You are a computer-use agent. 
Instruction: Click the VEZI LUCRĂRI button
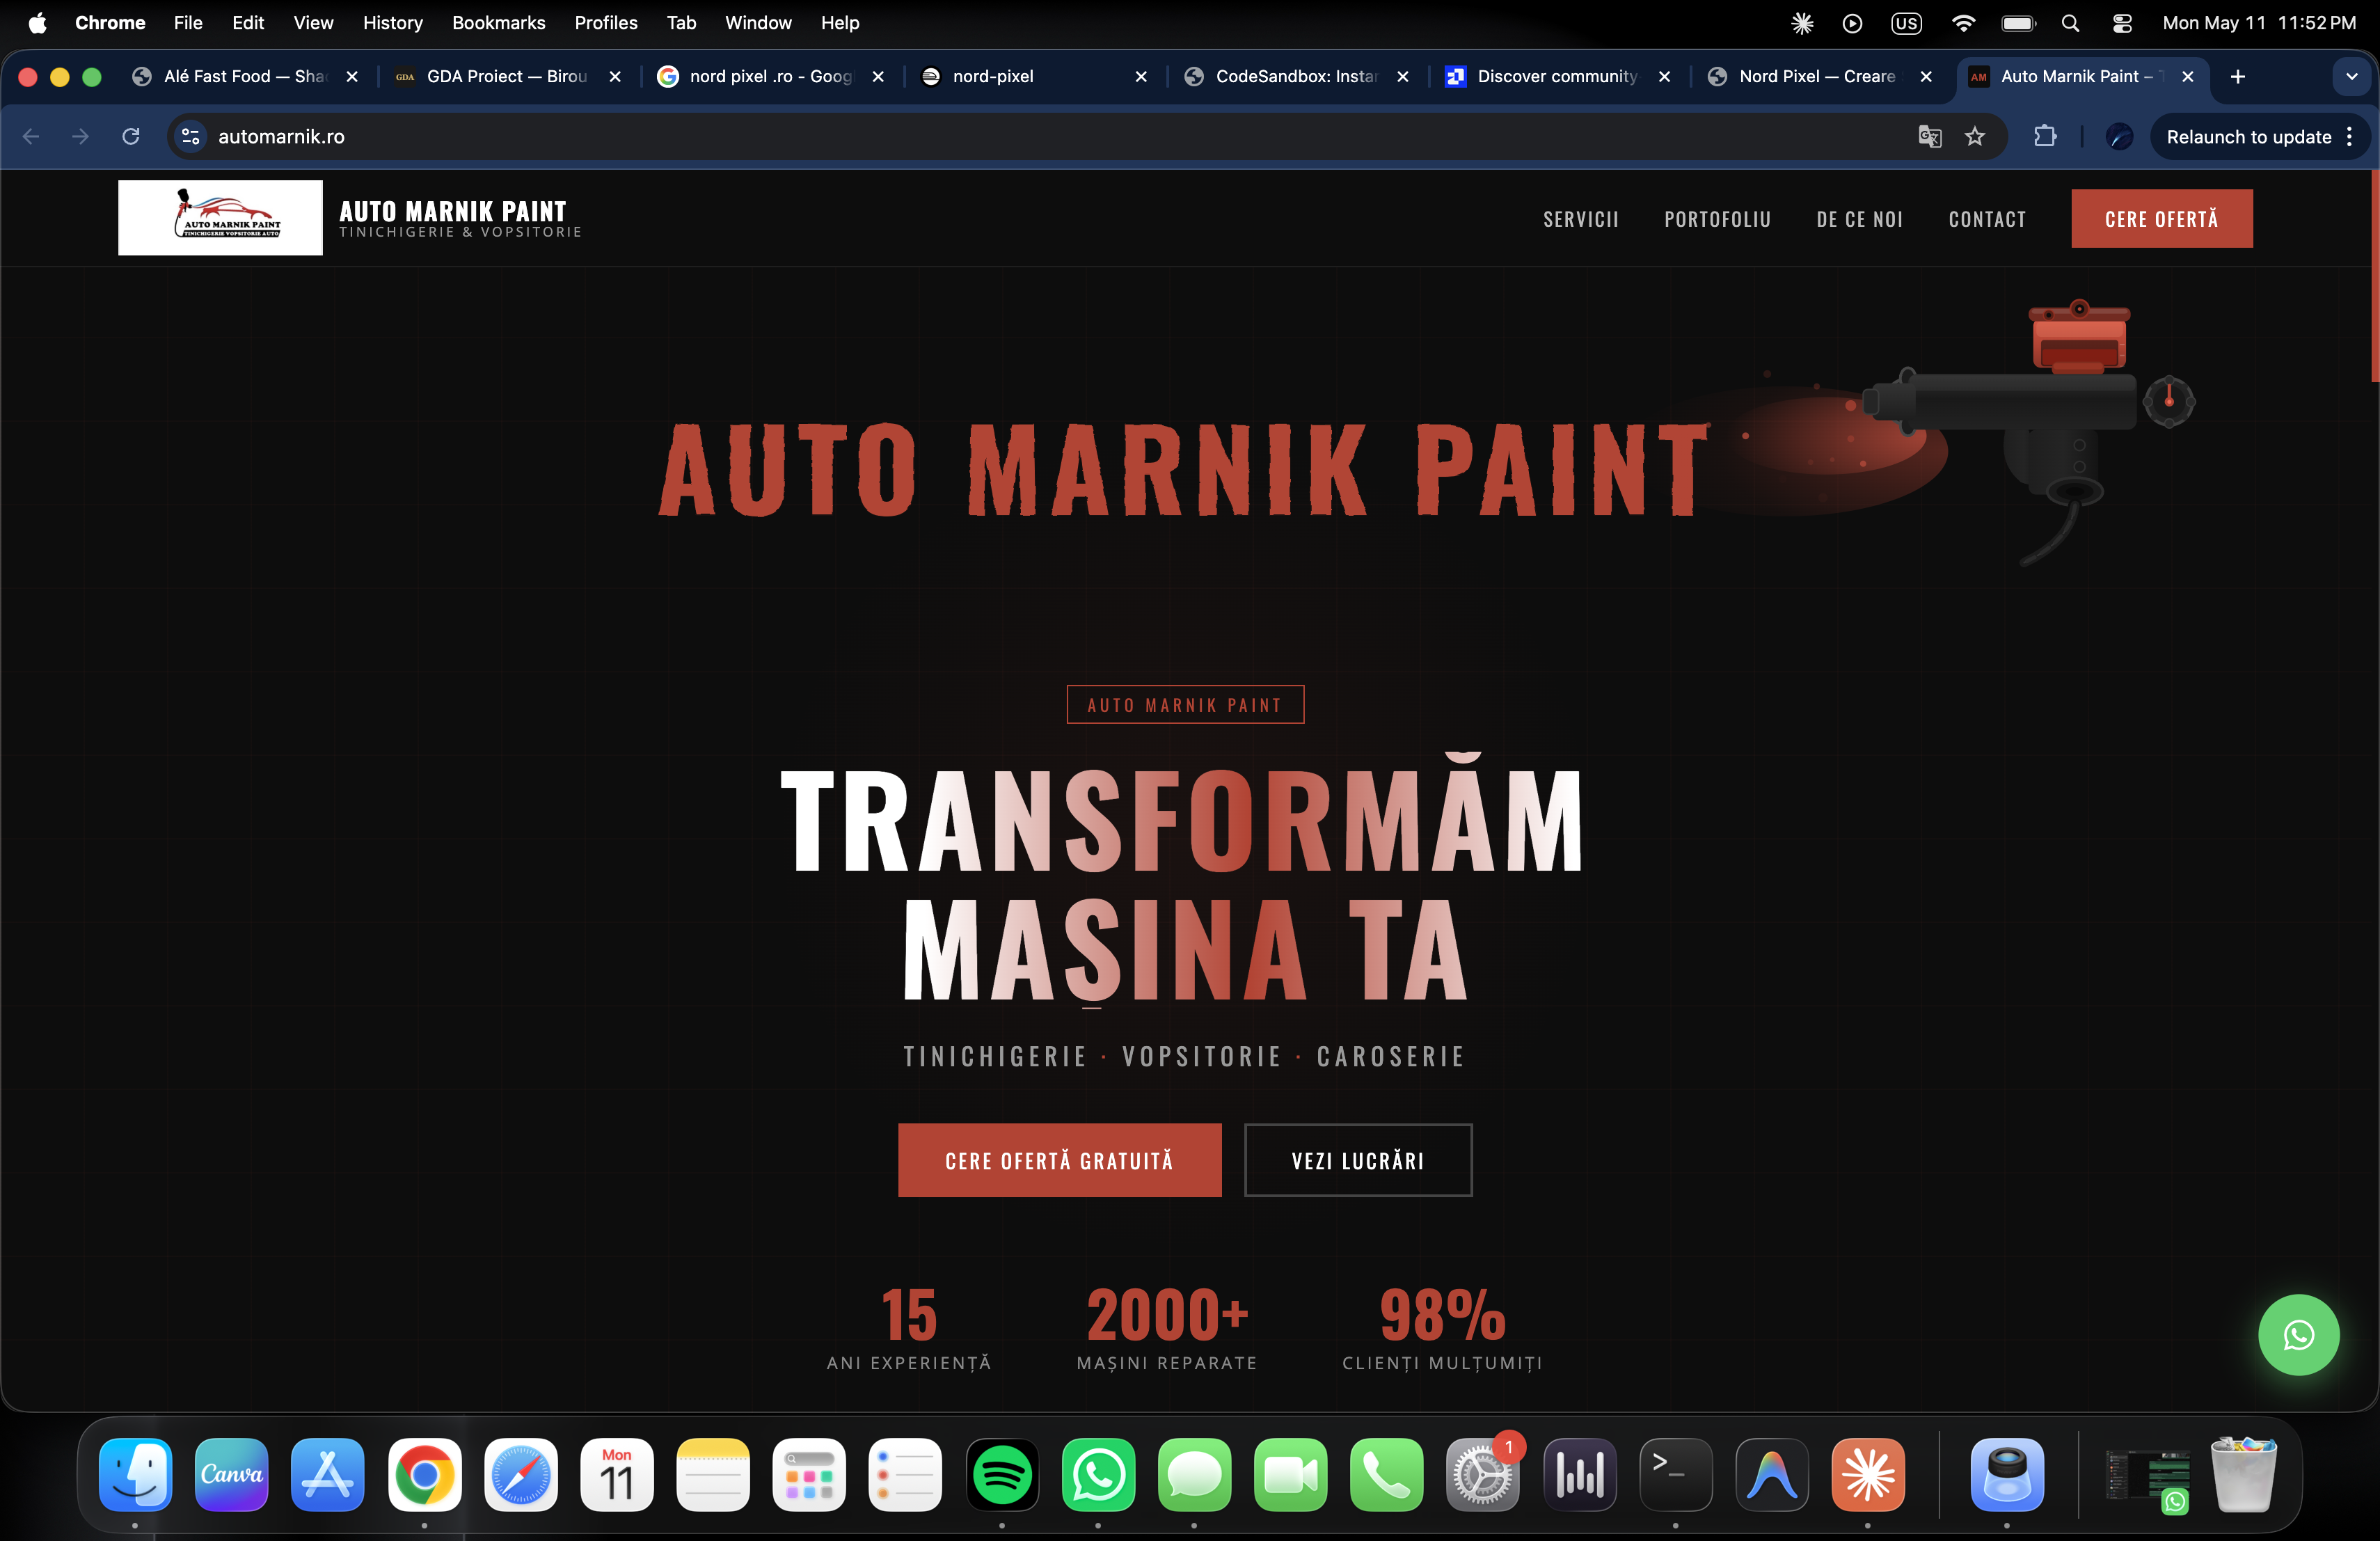coord(1357,1160)
